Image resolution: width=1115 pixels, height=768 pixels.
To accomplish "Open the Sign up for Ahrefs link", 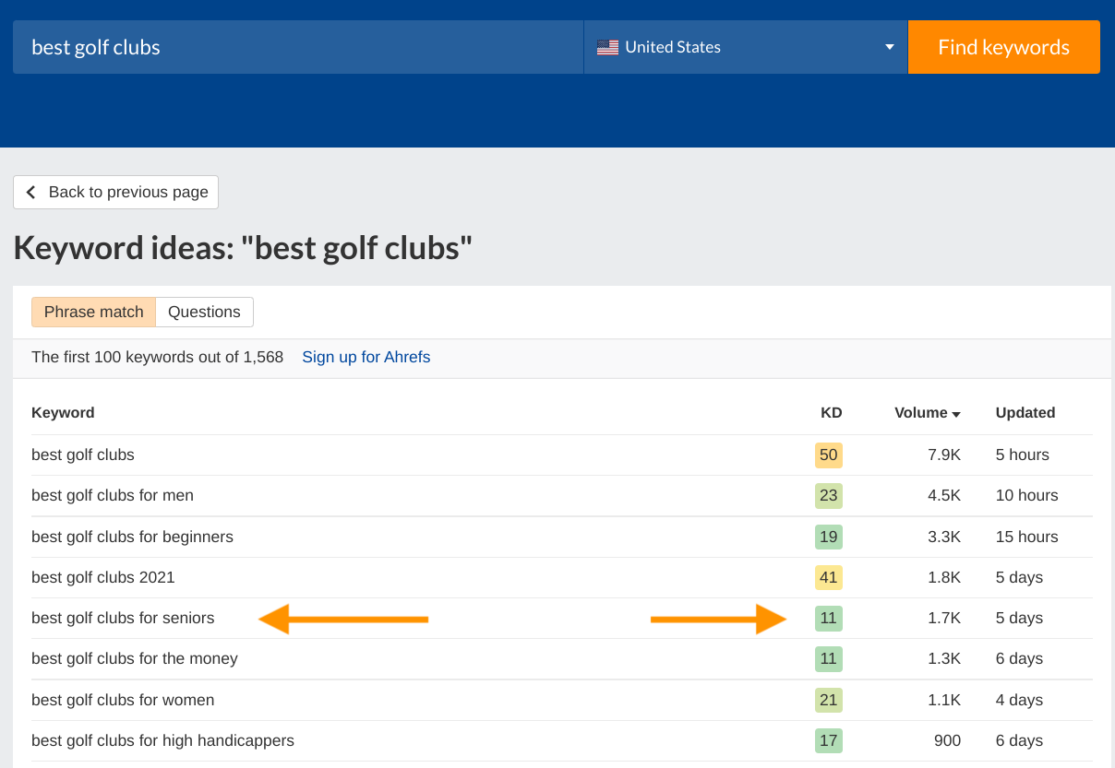I will point(366,357).
